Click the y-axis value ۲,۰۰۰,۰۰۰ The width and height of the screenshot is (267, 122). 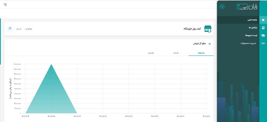(x=18, y=108)
